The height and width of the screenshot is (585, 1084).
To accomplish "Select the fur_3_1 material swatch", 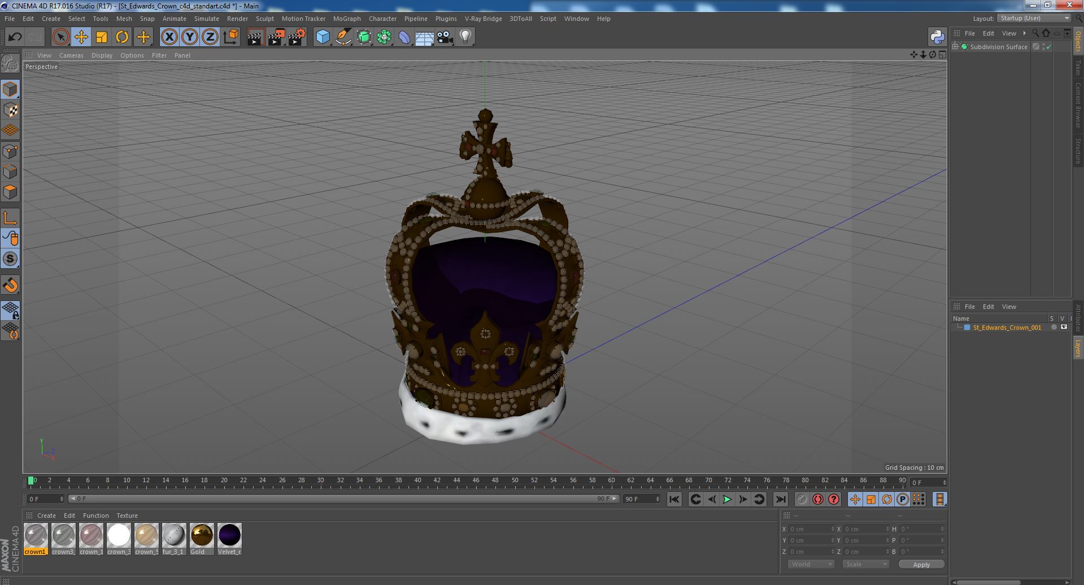I will [174, 535].
